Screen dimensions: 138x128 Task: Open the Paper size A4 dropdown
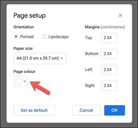click(x=40, y=58)
